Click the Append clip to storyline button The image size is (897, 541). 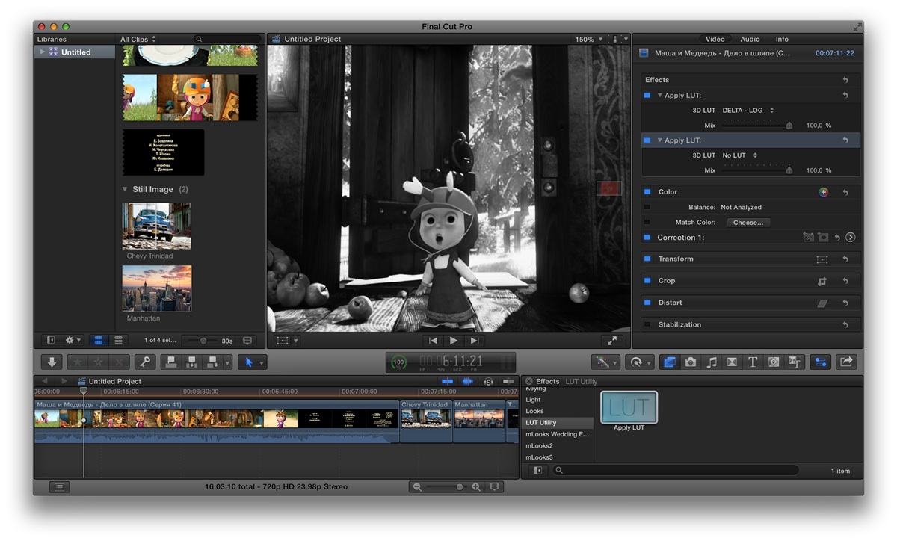click(212, 362)
